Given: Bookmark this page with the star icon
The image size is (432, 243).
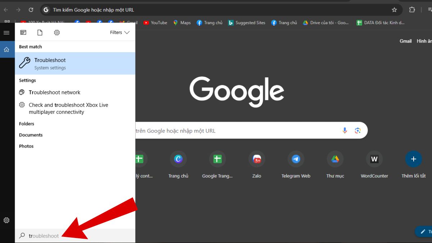Looking at the screenshot, I should tap(394, 10).
